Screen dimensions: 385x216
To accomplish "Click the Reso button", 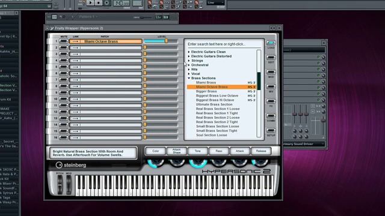I will click(x=219, y=151).
